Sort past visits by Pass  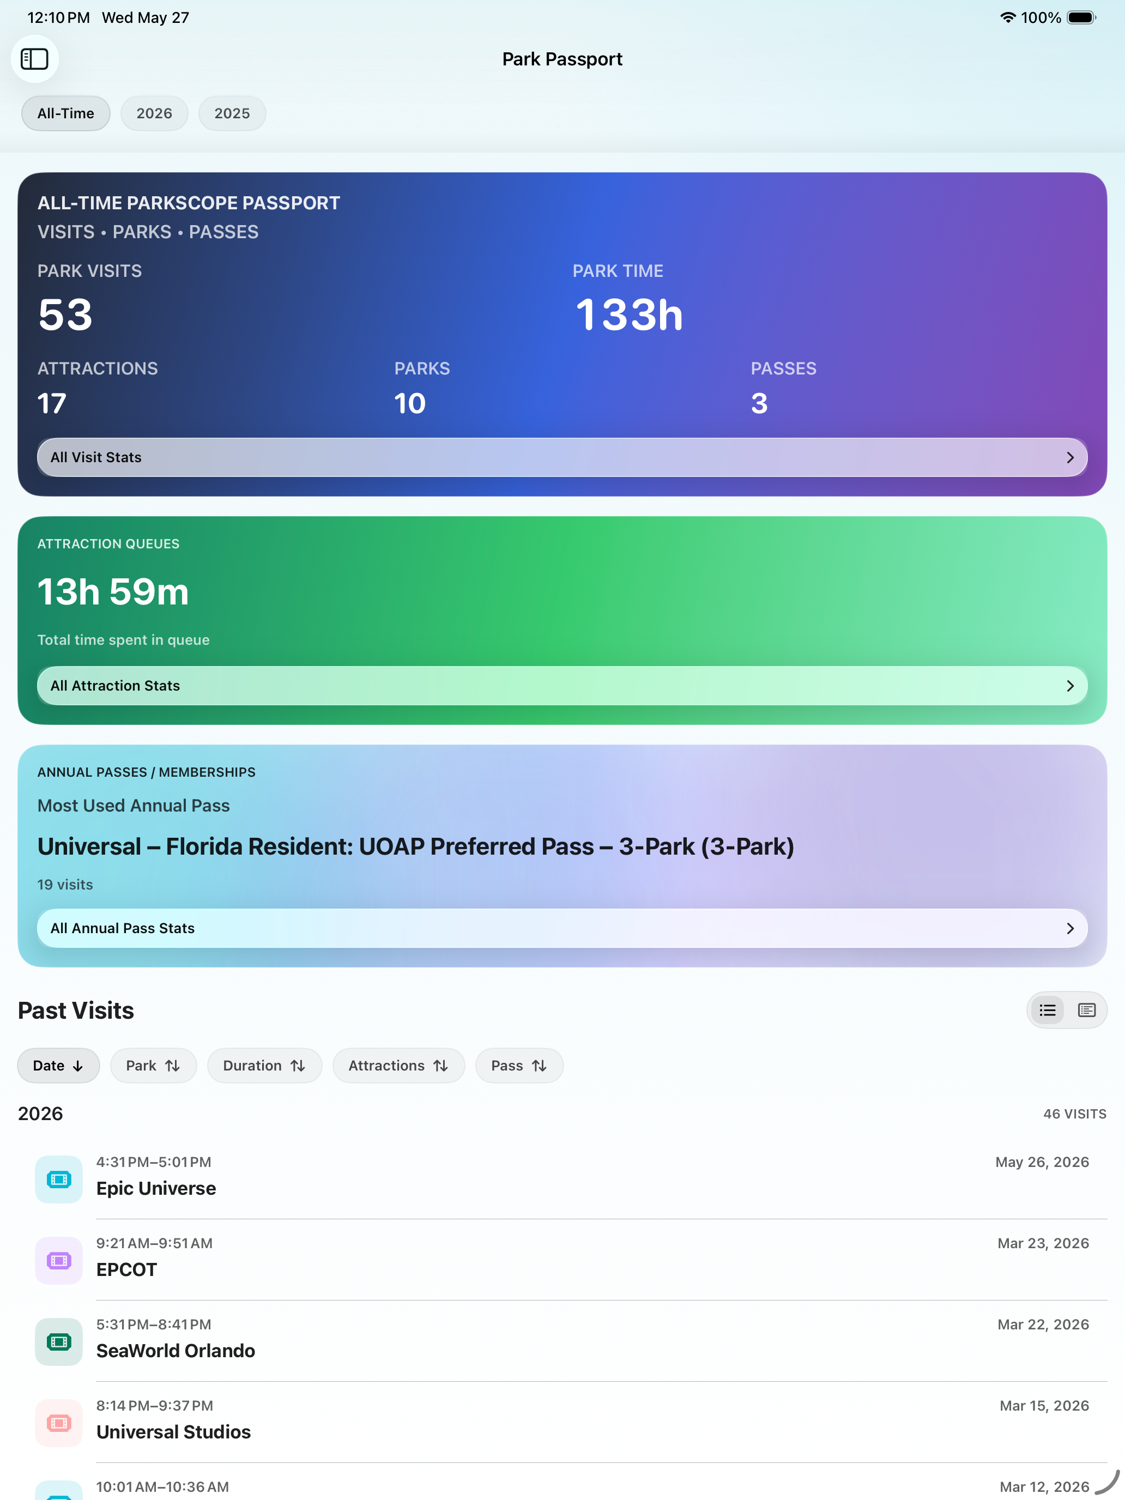tap(519, 1066)
